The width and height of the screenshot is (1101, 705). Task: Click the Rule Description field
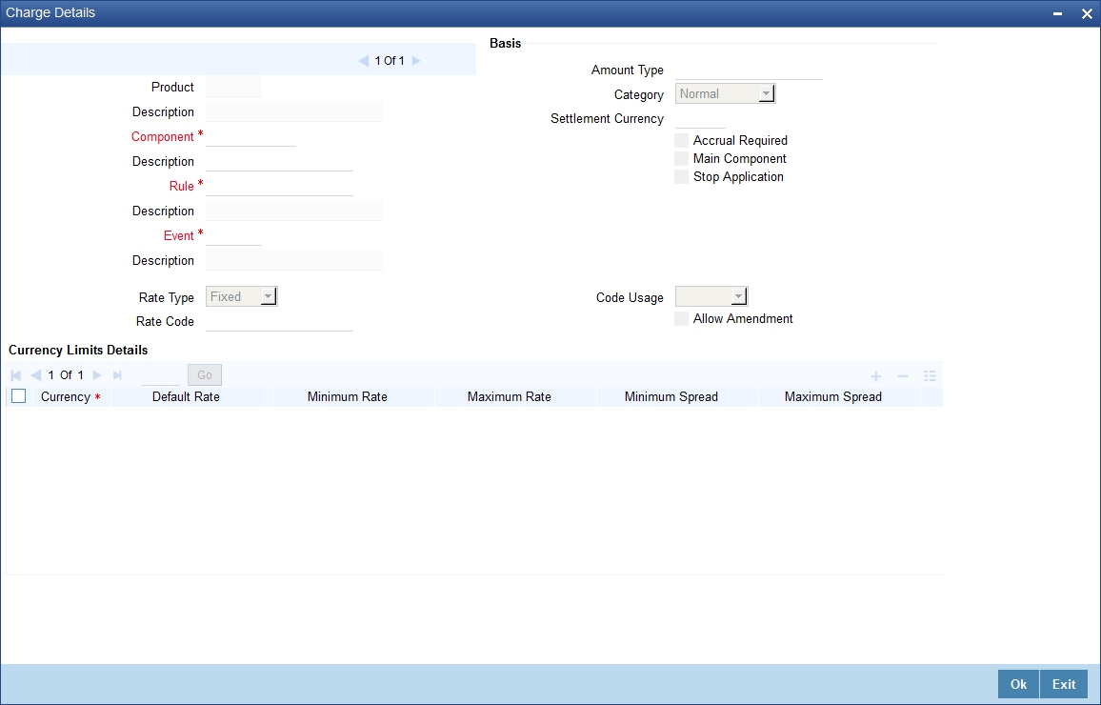click(x=293, y=210)
